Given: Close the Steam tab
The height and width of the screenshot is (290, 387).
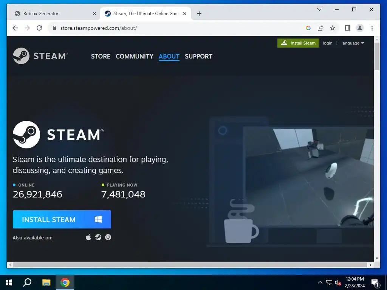Looking at the screenshot, I should point(184,14).
